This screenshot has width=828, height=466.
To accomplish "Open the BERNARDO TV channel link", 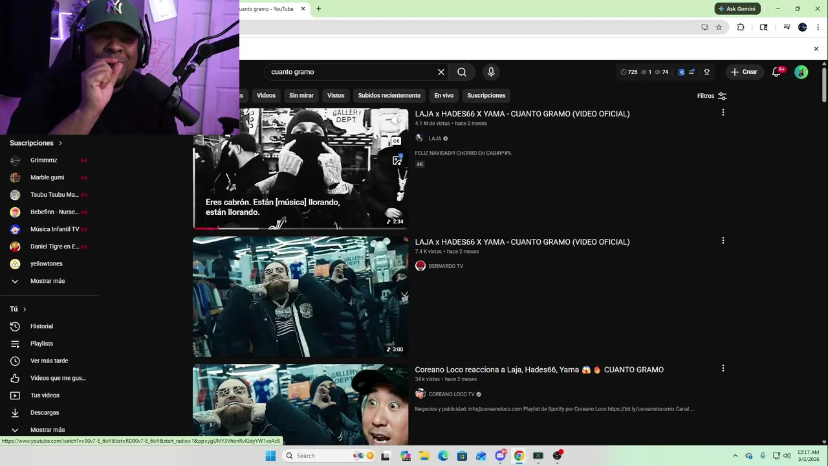I will (446, 266).
